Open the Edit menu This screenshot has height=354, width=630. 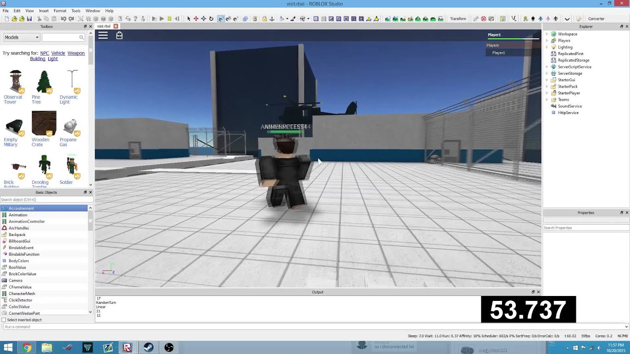point(17,10)
